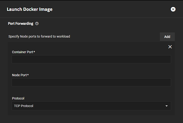Expand Protocol list via the arrow
Viewport: 183px width, 123px height.
point(166,106)
